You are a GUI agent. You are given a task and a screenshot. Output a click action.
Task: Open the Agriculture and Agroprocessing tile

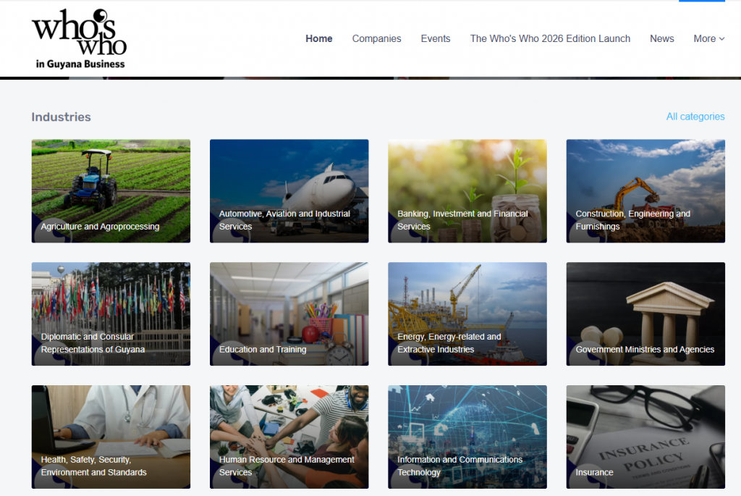click(111, 191)
